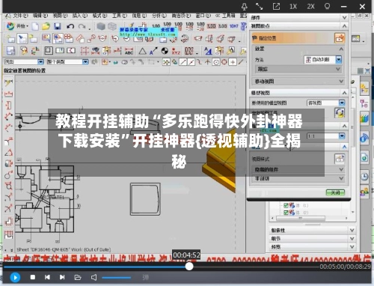Stop the video playback
374x286 pixels.
33,277
